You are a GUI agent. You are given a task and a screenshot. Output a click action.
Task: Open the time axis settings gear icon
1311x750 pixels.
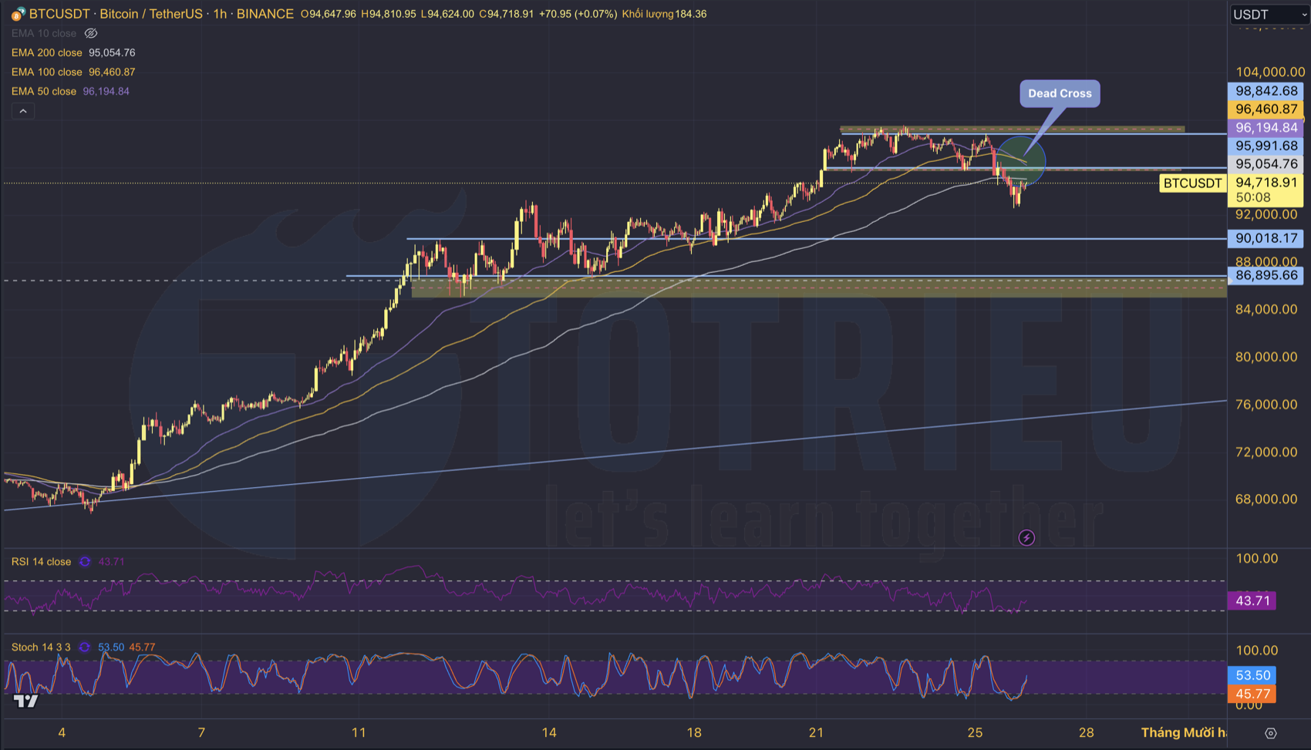point(1271,733)
